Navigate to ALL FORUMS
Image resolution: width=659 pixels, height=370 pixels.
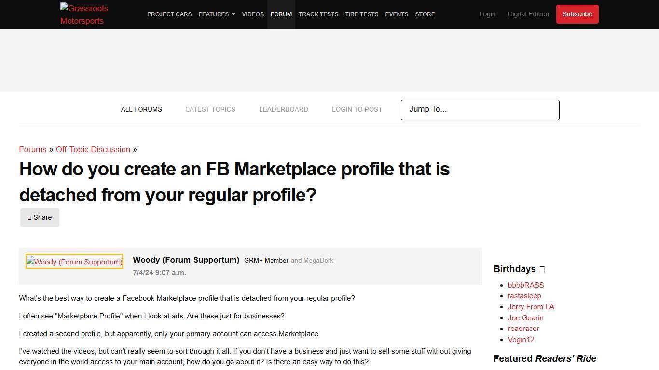141,109
